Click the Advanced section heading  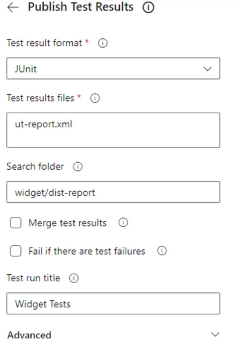tap(29, 335)
